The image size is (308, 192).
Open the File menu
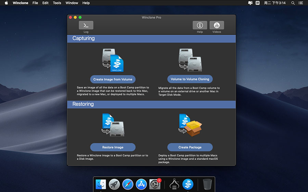point(35,3)
